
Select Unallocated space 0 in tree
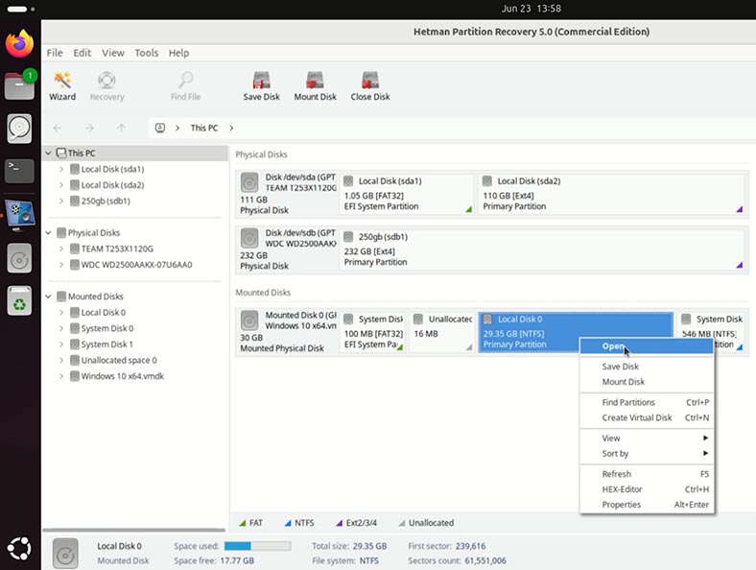pos(119,360)
